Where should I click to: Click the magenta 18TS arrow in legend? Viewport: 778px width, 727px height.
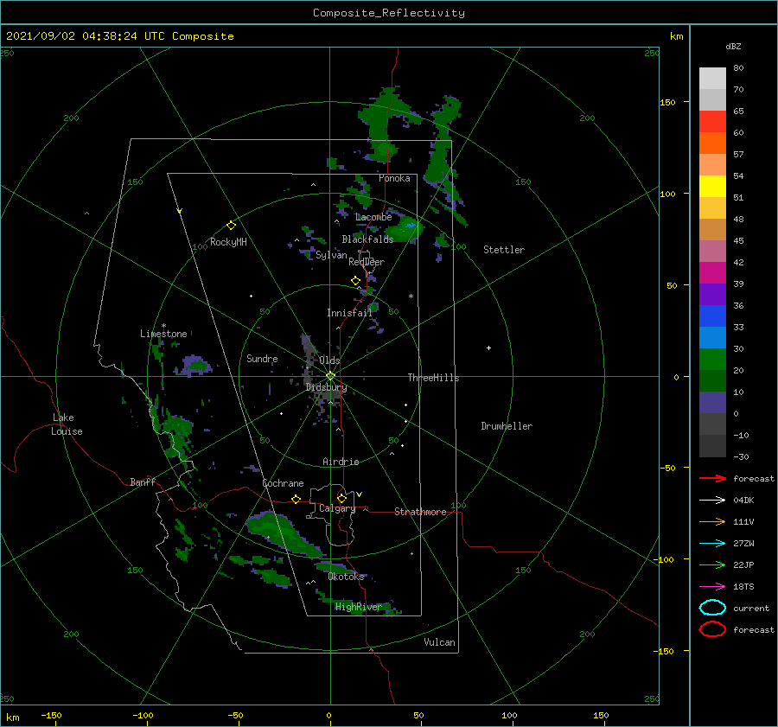(712, 587)
